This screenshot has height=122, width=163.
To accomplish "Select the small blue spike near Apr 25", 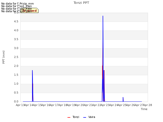I will (x=123, y=99).
